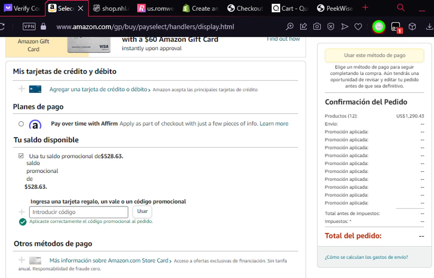Open the downloads arrow icon
The image size is (434, 278).
tap(430, 27)
